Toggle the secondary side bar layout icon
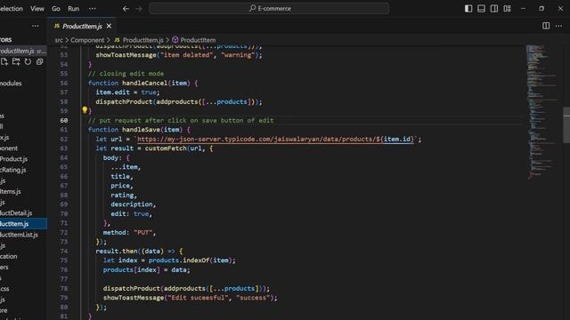 click(x=494, y=8)
